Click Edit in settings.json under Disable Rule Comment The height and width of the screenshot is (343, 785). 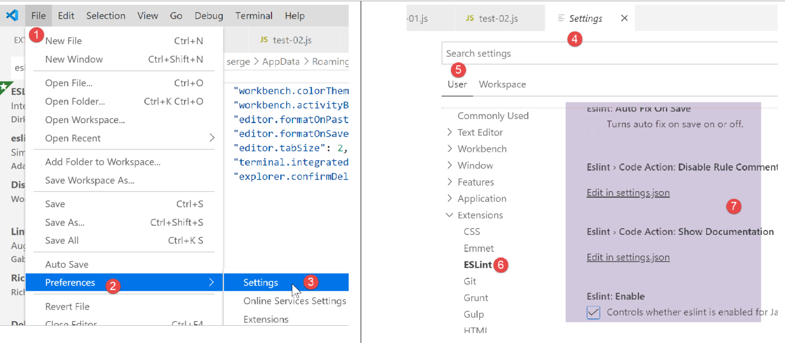pyautogui.click(x=628, y=193)
